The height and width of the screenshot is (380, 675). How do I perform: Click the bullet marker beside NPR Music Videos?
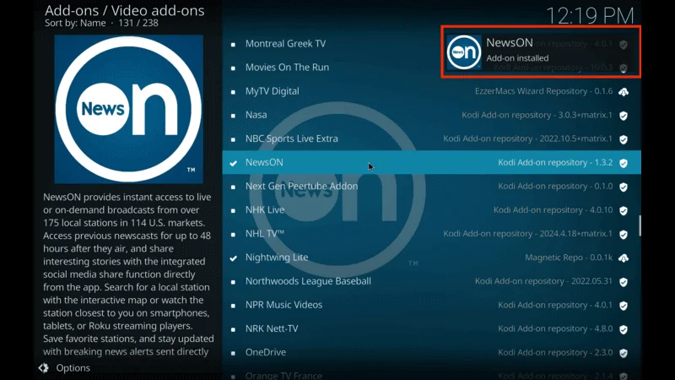click(234, 305)
